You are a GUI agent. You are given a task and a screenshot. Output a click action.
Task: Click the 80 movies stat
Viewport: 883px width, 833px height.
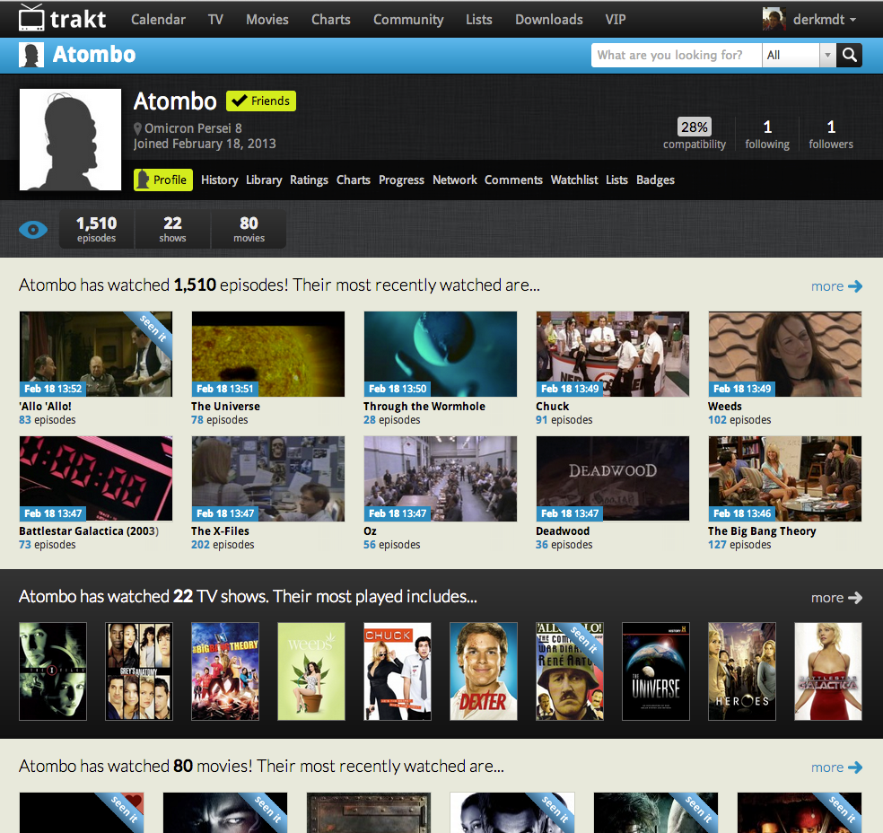249,229
